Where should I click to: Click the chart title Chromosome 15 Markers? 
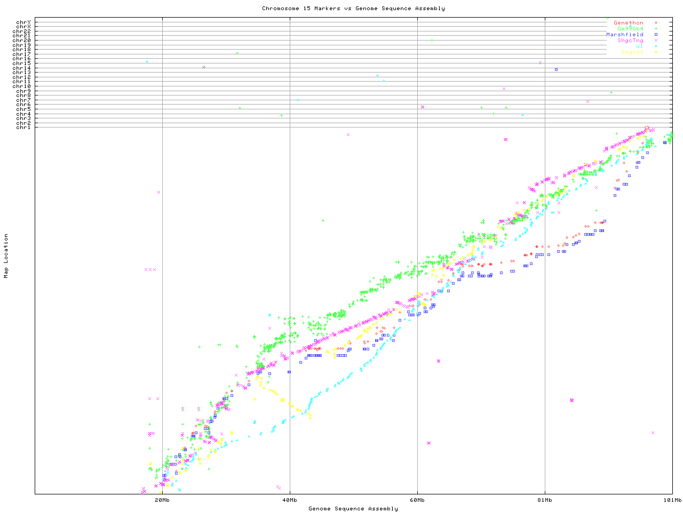353,9
